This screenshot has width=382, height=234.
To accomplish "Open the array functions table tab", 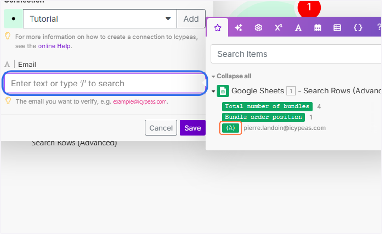I will coord(337,28).
